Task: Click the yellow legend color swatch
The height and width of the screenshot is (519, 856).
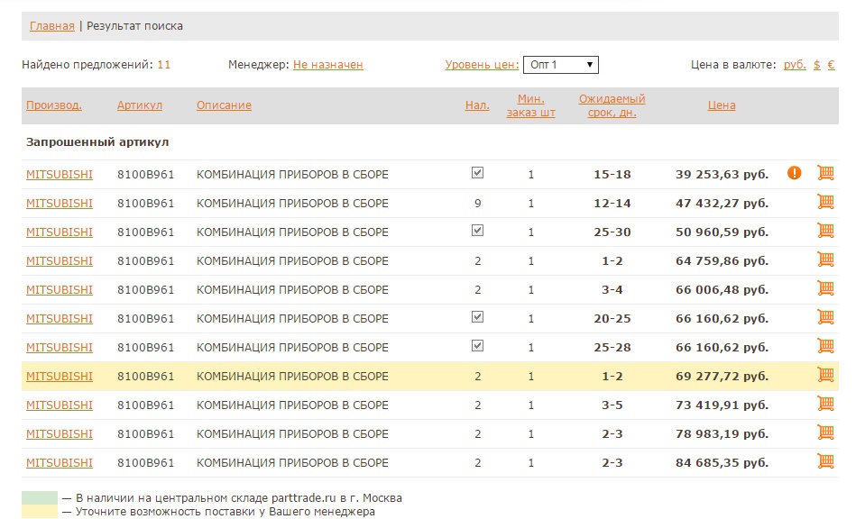Action: 39,512
